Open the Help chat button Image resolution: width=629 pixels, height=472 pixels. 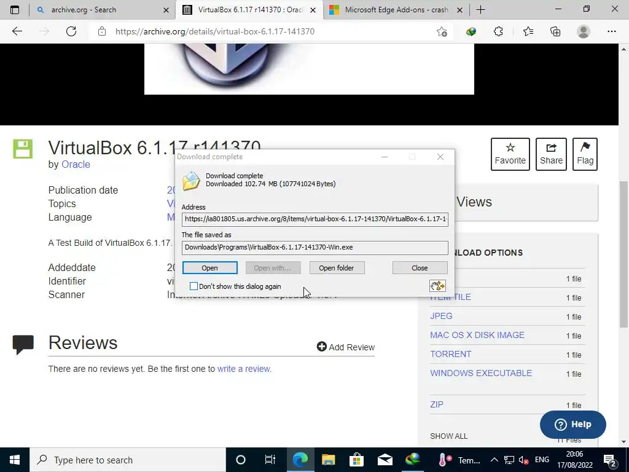[x=572, y=424]
